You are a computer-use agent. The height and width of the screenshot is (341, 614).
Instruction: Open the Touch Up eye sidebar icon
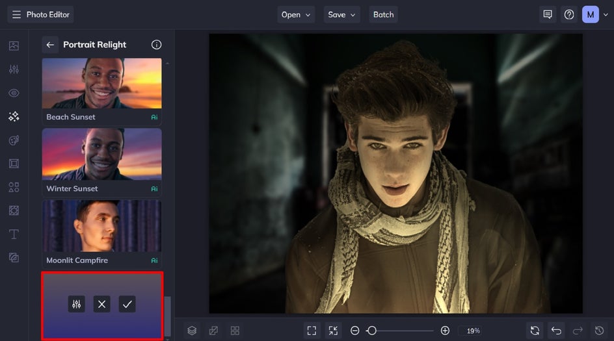point(14,93)
